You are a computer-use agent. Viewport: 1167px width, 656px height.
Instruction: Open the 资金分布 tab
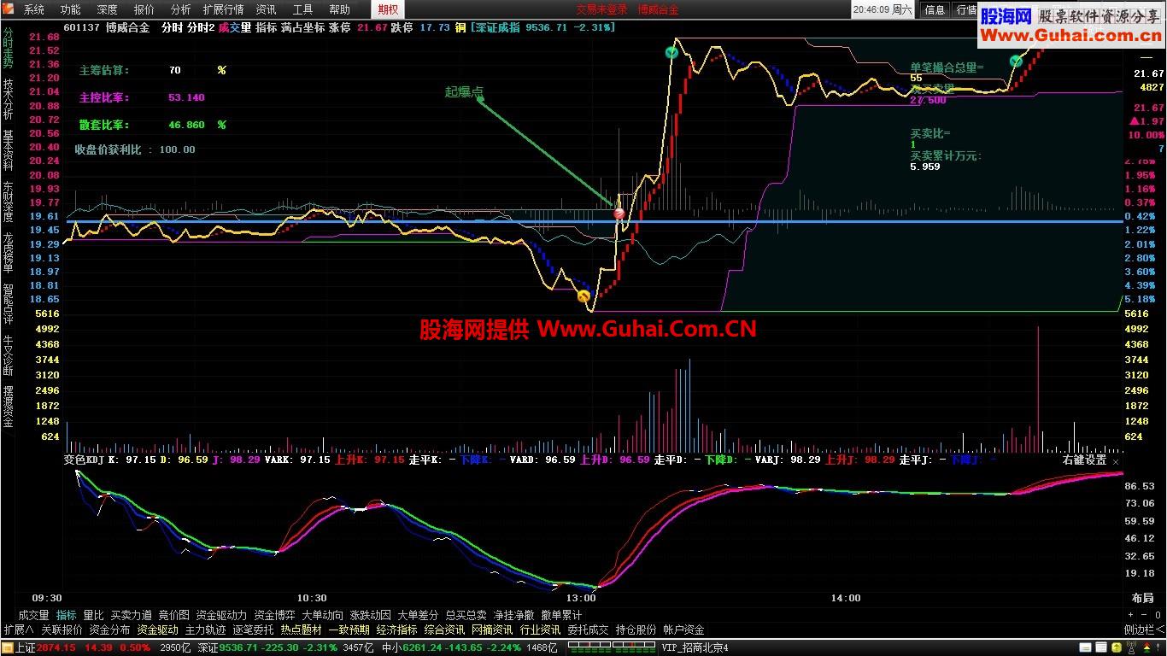coord(109,630)
